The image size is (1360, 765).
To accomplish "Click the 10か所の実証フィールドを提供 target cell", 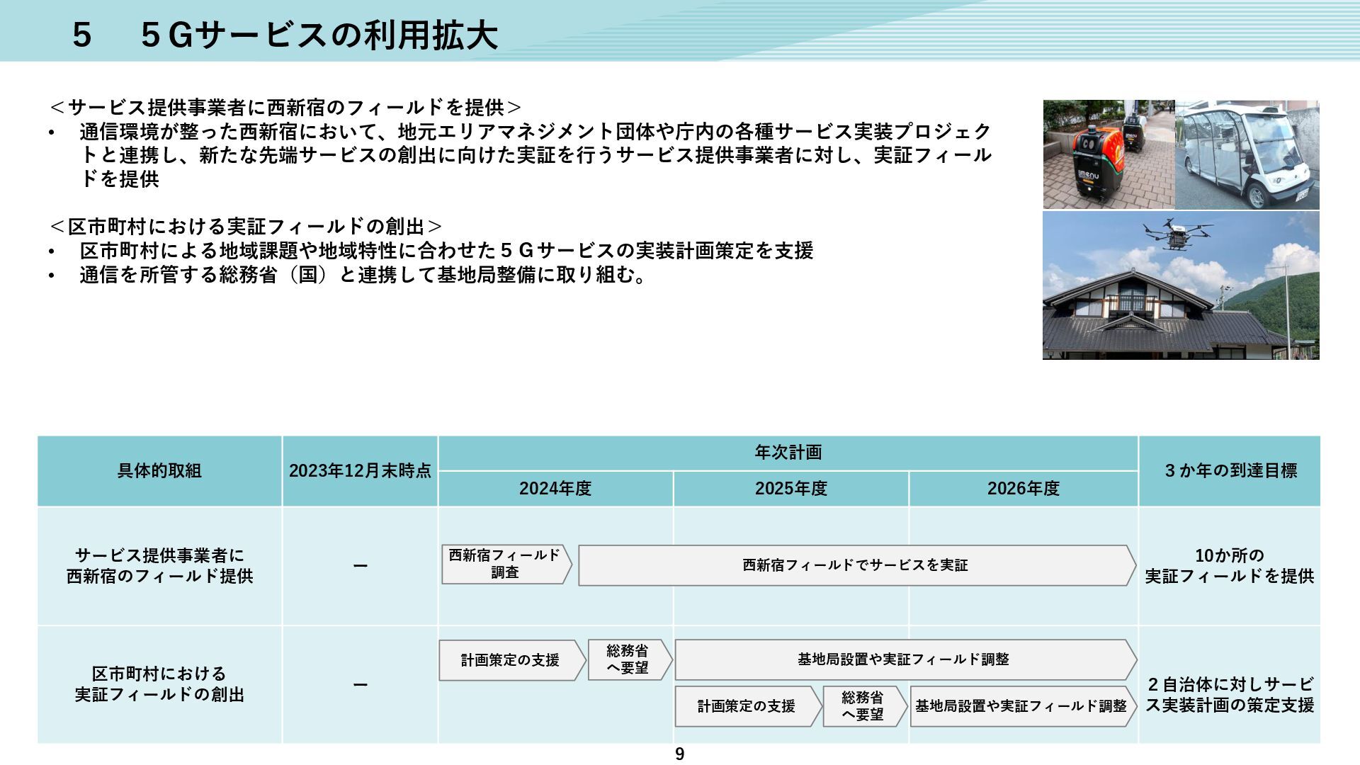I will [1230, 566].
